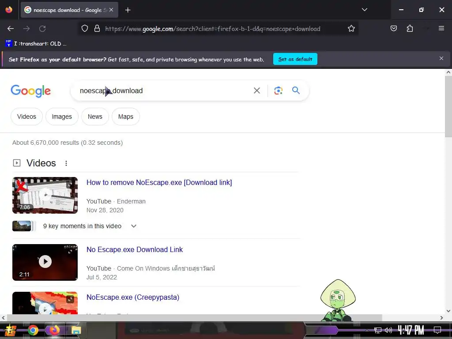Click Set as default button

(295, 59)
